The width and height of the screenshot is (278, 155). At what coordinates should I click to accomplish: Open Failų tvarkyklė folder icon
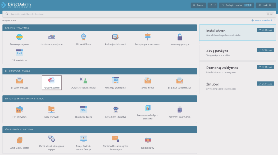51,110
